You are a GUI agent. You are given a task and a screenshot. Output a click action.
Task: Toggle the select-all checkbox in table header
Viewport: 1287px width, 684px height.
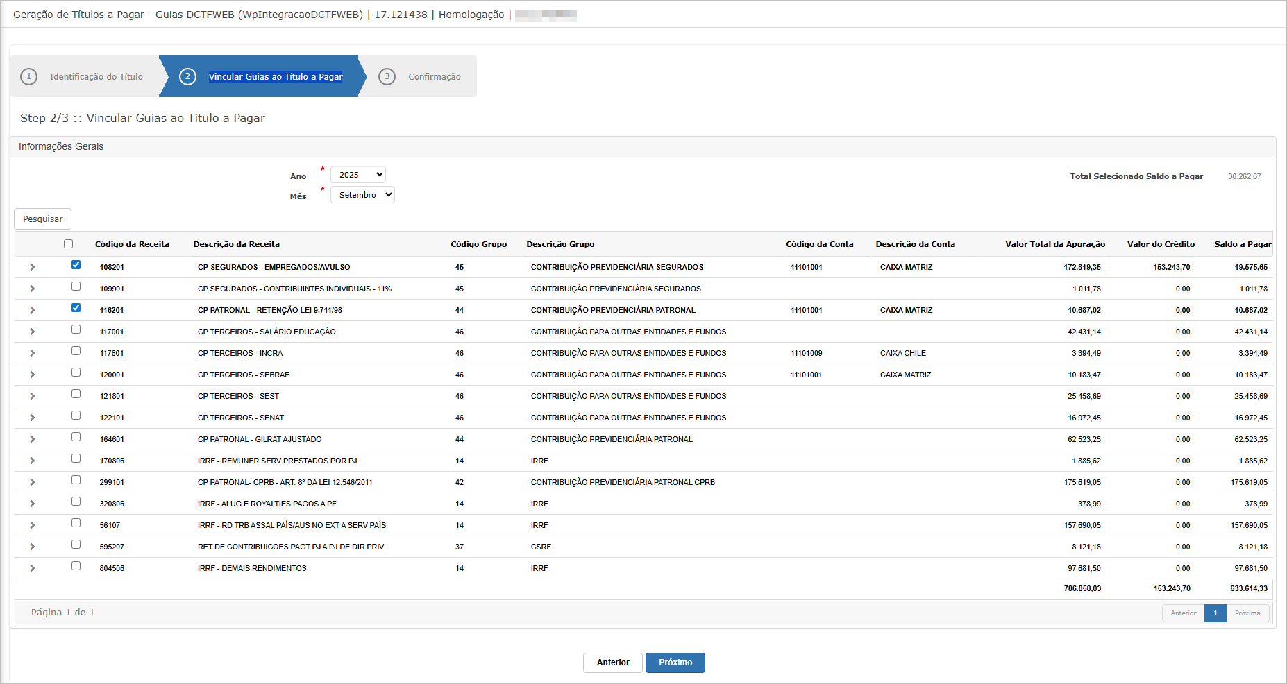click(68, 243)
